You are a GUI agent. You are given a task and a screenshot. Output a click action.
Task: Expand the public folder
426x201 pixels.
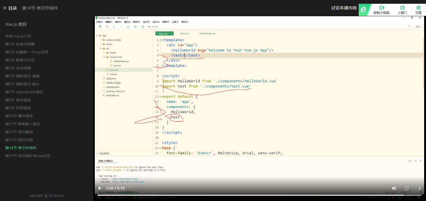coord(101,44)
